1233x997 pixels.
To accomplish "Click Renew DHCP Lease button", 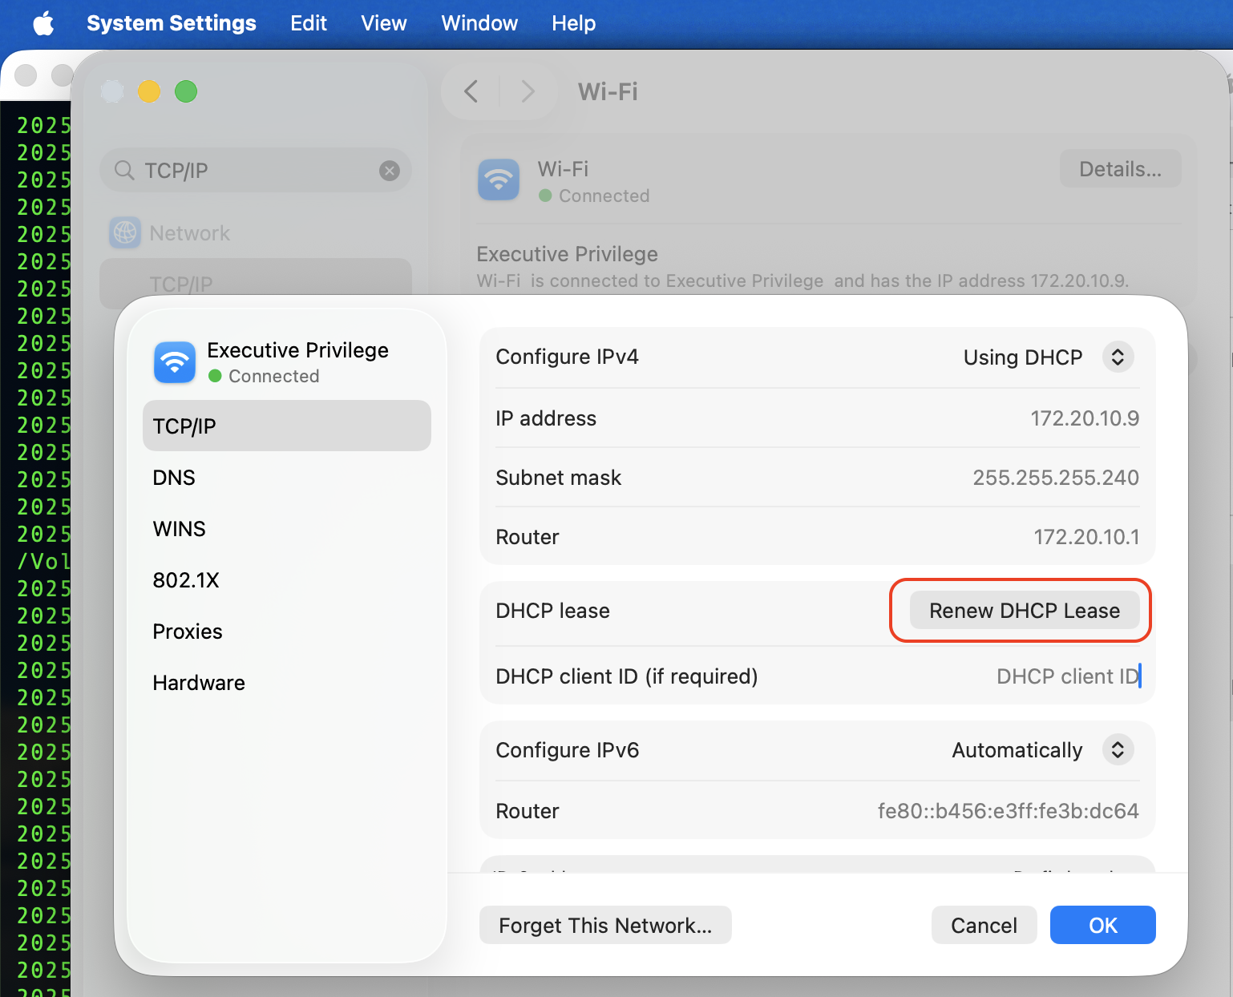I will [1025, 611].
